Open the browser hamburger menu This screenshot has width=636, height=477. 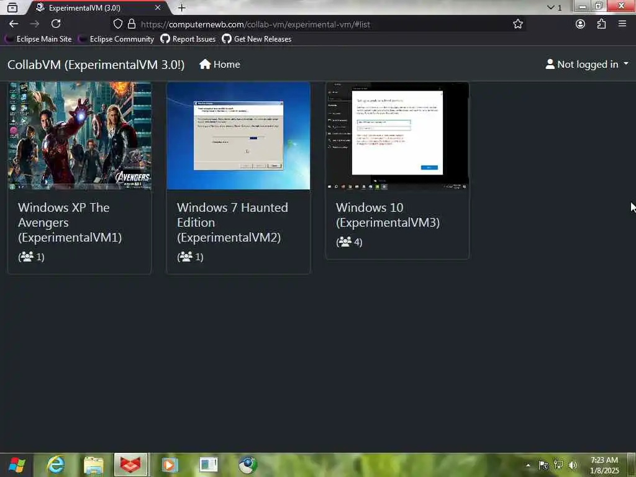tap(622, 24)
